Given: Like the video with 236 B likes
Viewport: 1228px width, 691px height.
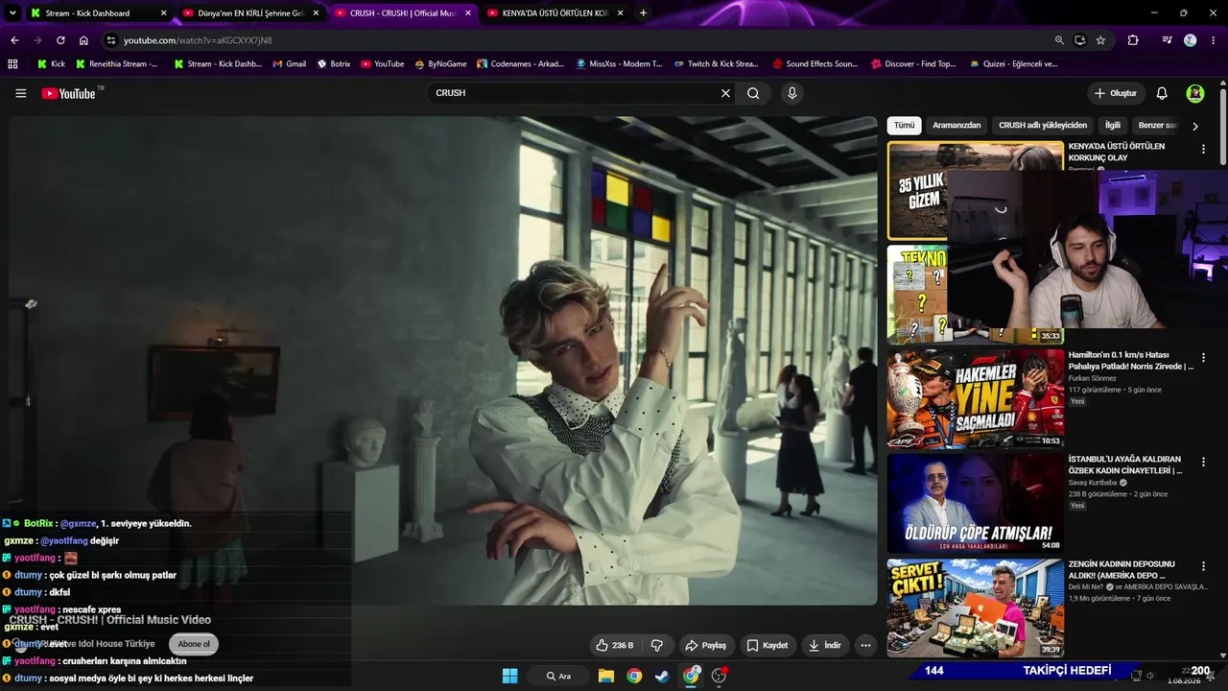Looking at the screenshot, I should pyautogui.click(x=614, y=645).
